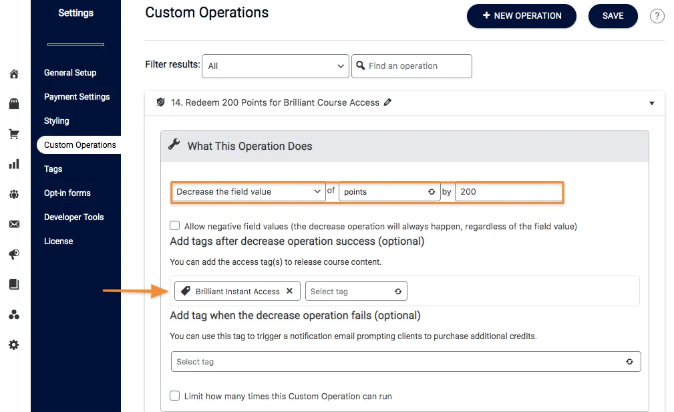Viewport: 674px width, 412px height.
Task: Open Developer Tools in settings menu
Action: tap(74, 217)
